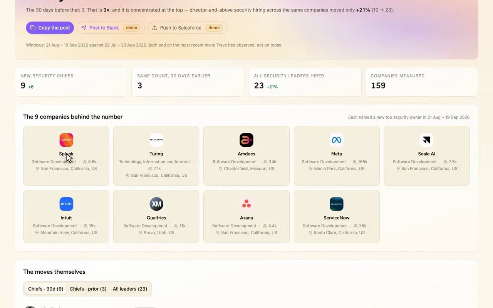Click the Qualtrics XM logo
The image size is (493, 308).
(x=156, y=204)
